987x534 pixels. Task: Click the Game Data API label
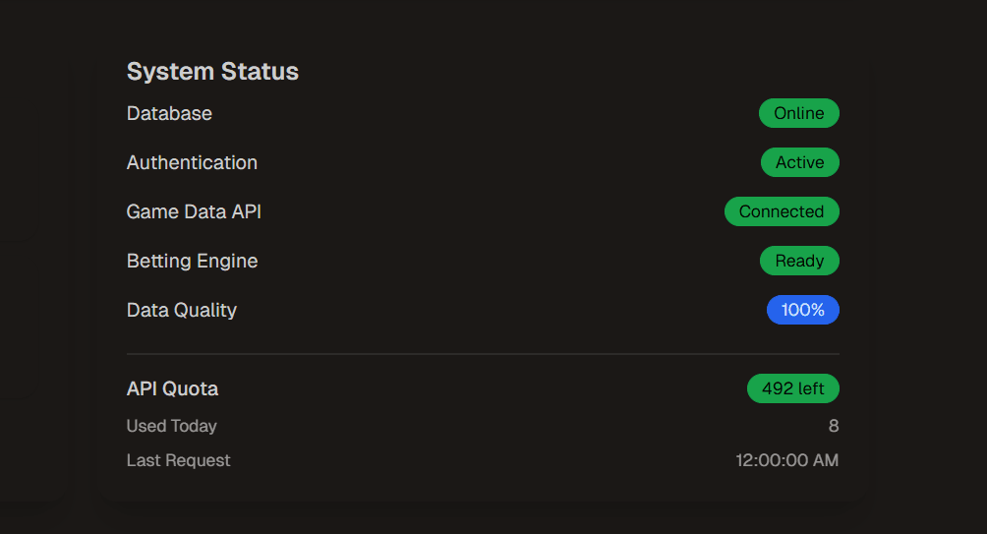pos(194,212)
